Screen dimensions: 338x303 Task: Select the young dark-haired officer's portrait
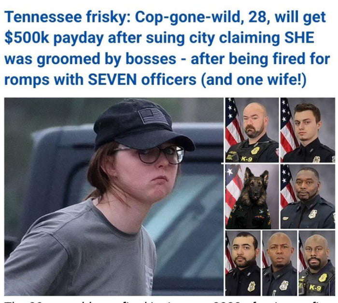(x=308, y=130)
